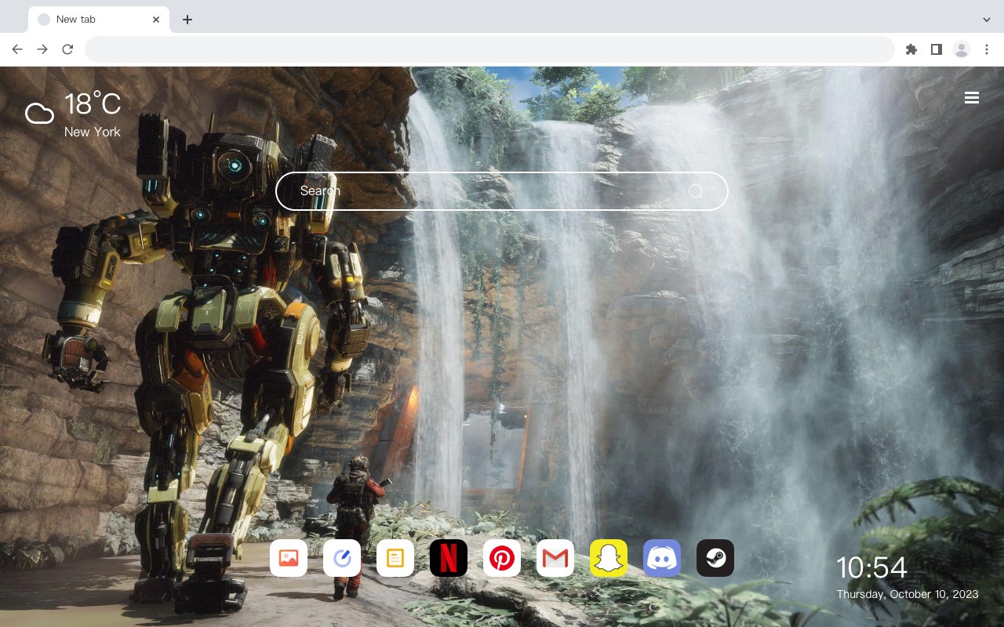Screen dimensions: 1004x627
Task: Open the blue circular task app shortcut
Action: pyautogui.click(x=342, y=558)
